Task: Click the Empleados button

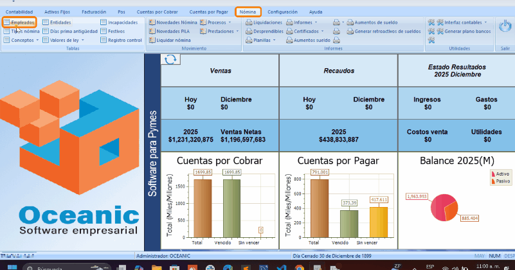Action: [x=23, y=22]
